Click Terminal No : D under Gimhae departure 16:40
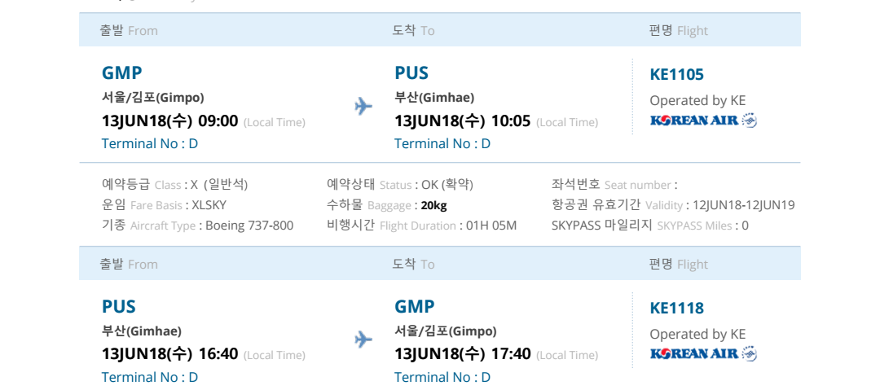This screenshot has height=390, width=880. coord(150,377)
